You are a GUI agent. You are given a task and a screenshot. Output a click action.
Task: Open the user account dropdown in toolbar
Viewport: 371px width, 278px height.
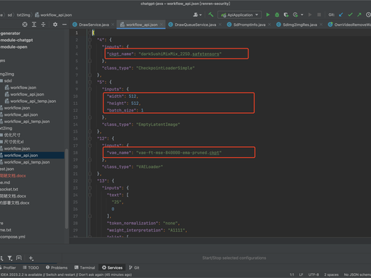click(197, 14)
